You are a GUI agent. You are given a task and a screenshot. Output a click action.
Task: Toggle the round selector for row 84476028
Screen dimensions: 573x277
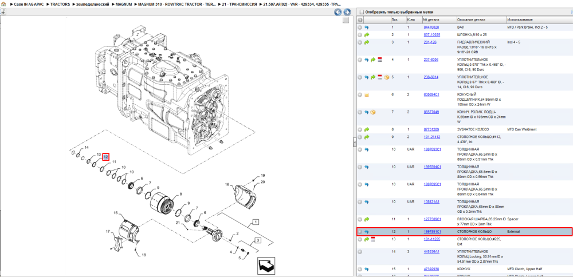click(x=360, y=27)
